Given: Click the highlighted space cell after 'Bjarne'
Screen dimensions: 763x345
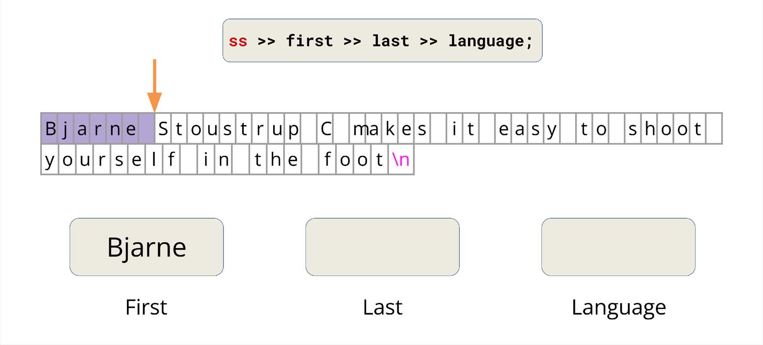Looking at the screenshot, I should pyautogui.click(x=146, y=129).
